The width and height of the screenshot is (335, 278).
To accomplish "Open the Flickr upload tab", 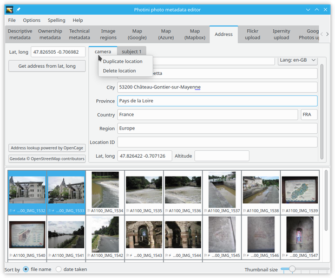I will [252, 34].
